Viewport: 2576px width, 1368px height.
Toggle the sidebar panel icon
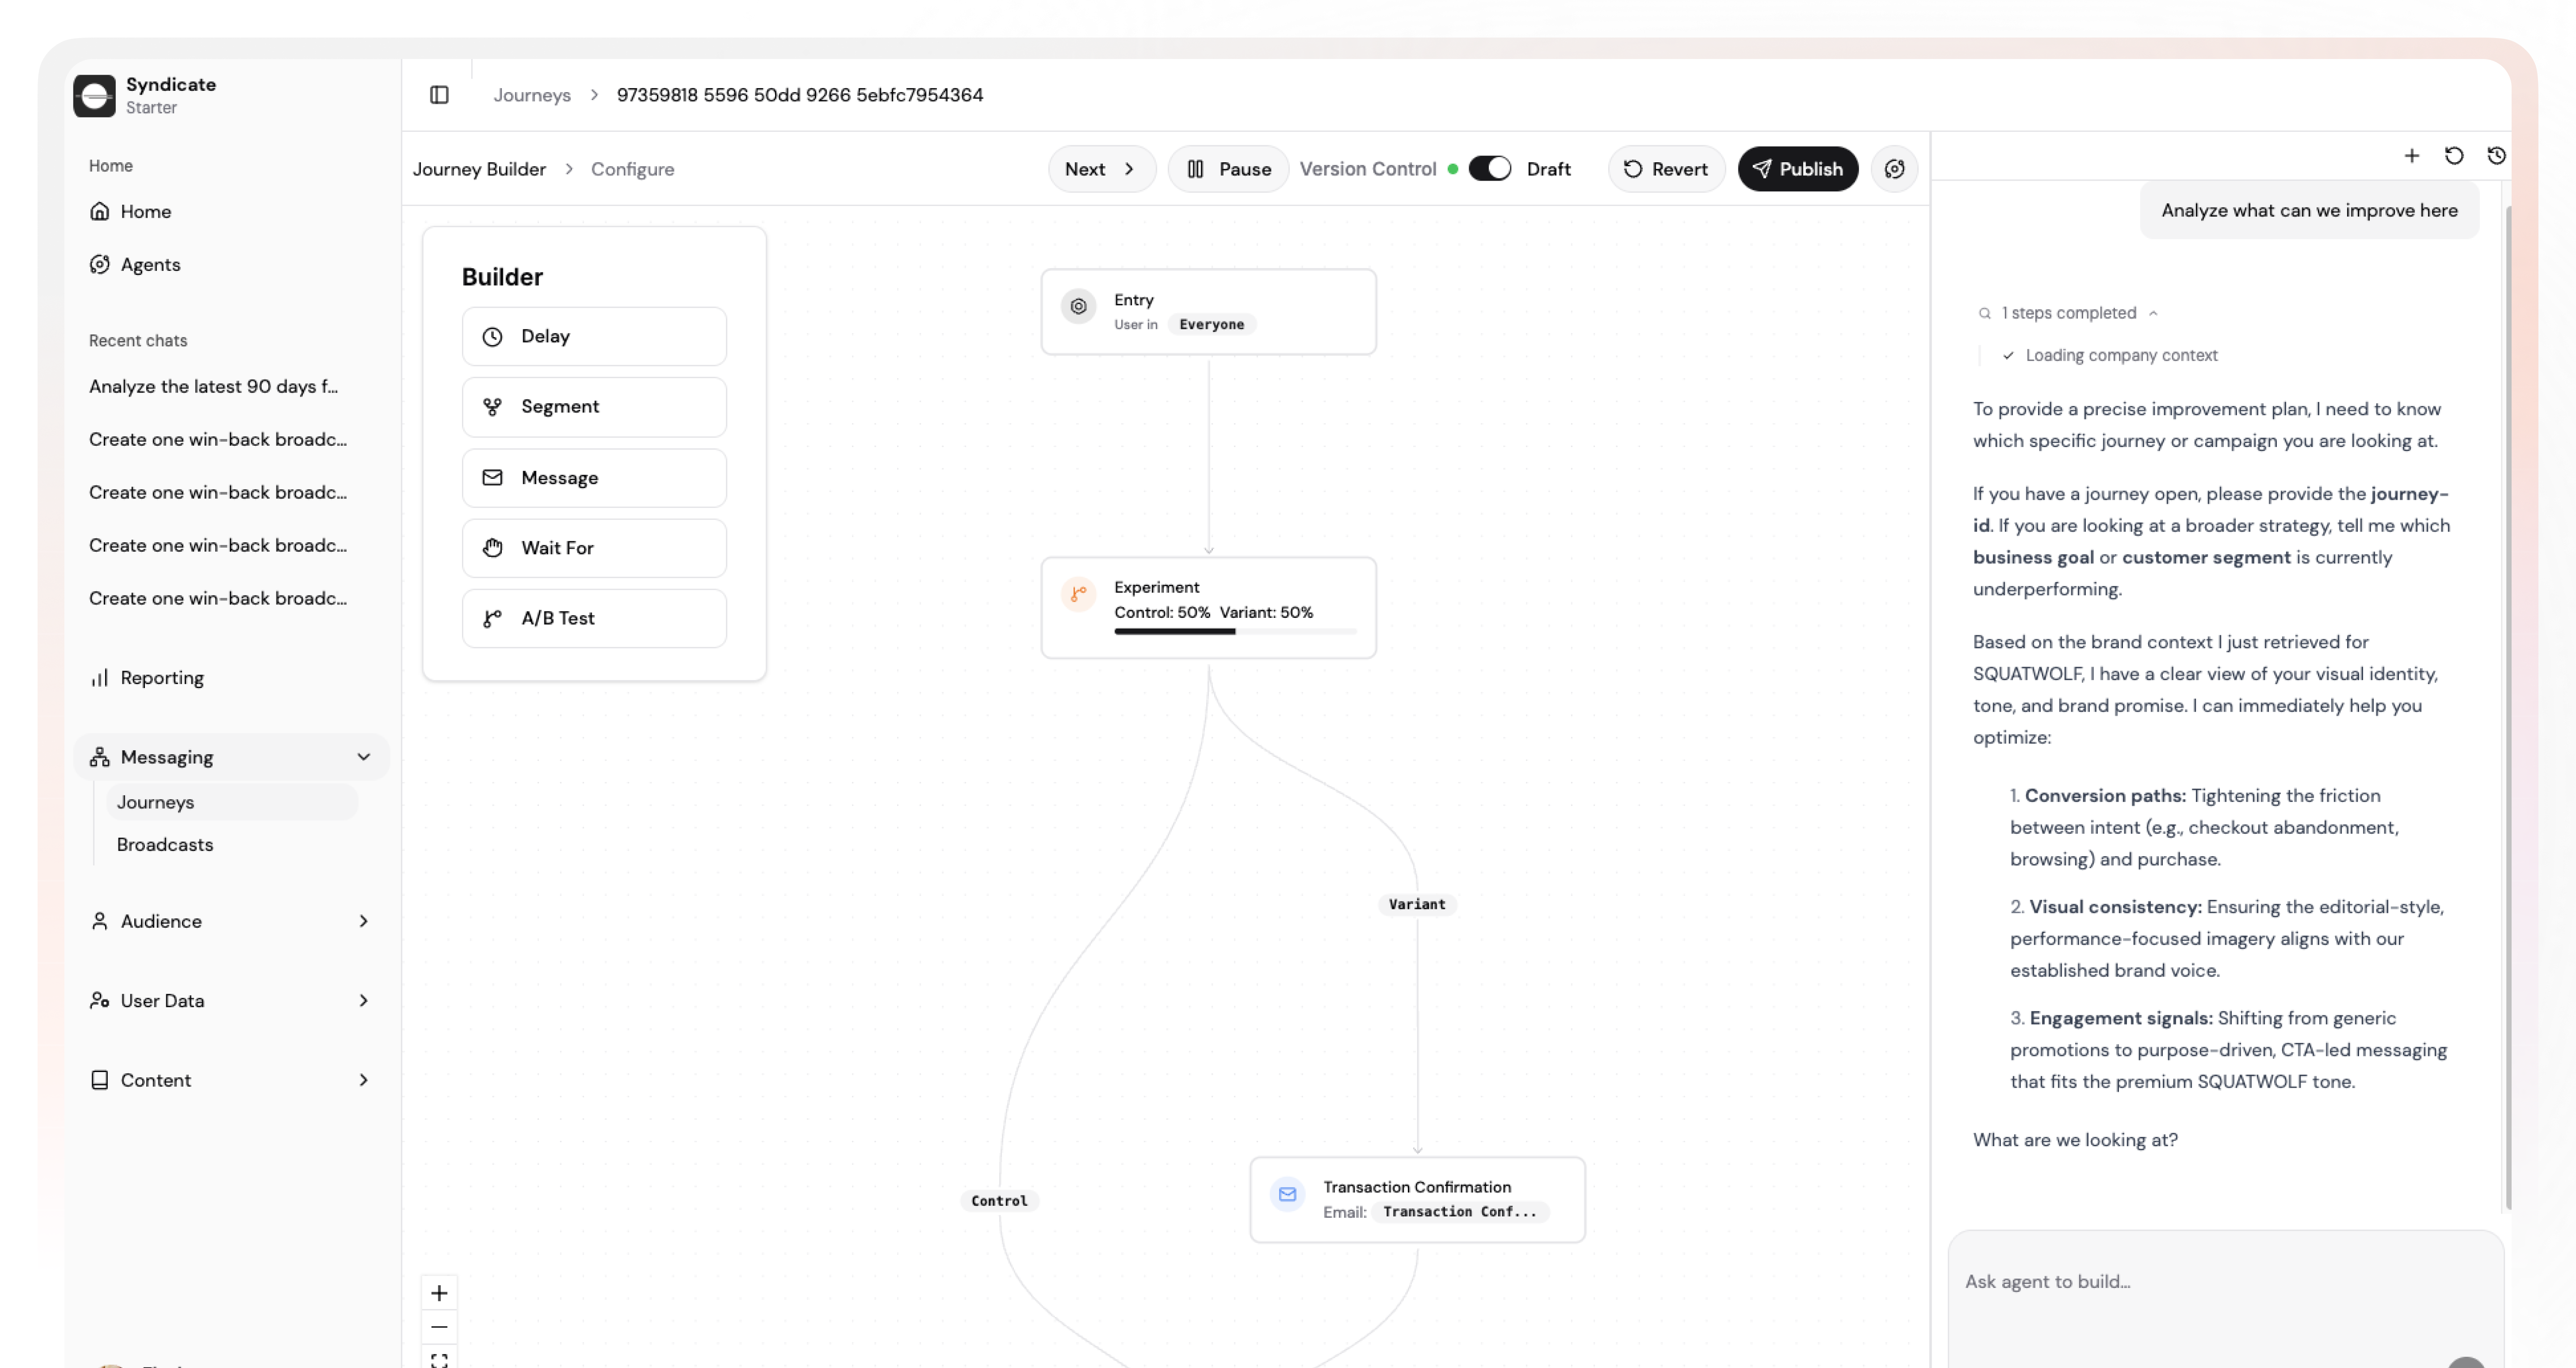click(x=439, y=95)
